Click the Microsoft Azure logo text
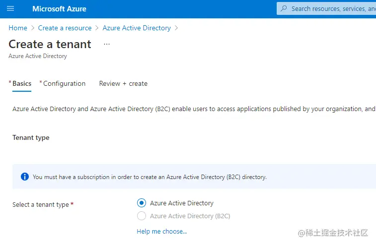 click(59, 9)
